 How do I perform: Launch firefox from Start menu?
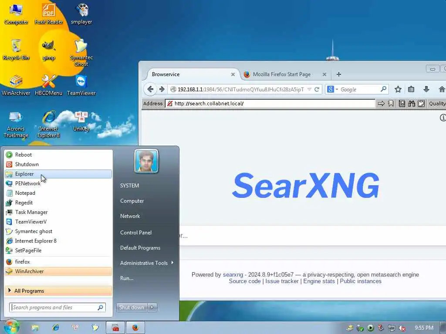coord(58,261)
